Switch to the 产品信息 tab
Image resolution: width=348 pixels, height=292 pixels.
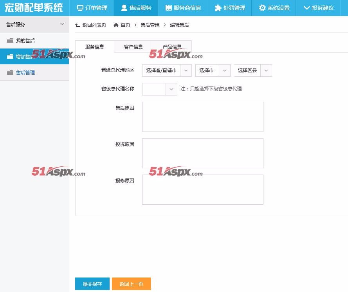172,46
